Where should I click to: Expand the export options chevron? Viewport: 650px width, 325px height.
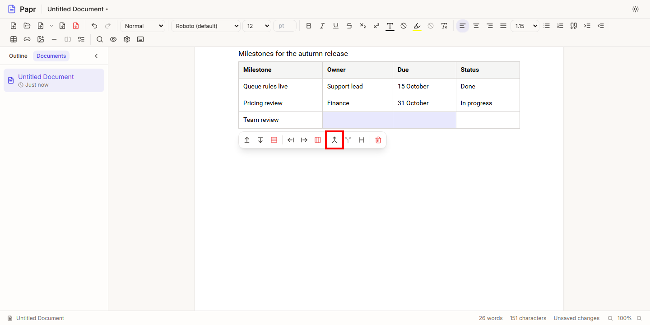tap(51, 26)
